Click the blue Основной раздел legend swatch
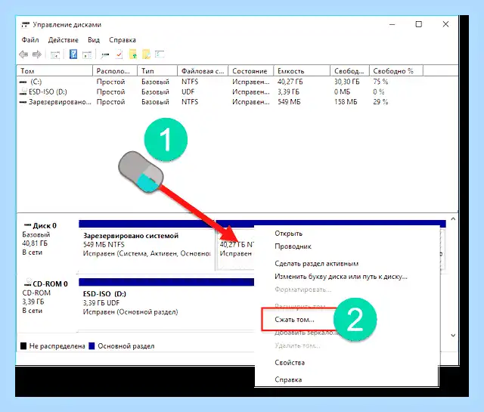This screenshot has width=484, height=412. point(92,346)
